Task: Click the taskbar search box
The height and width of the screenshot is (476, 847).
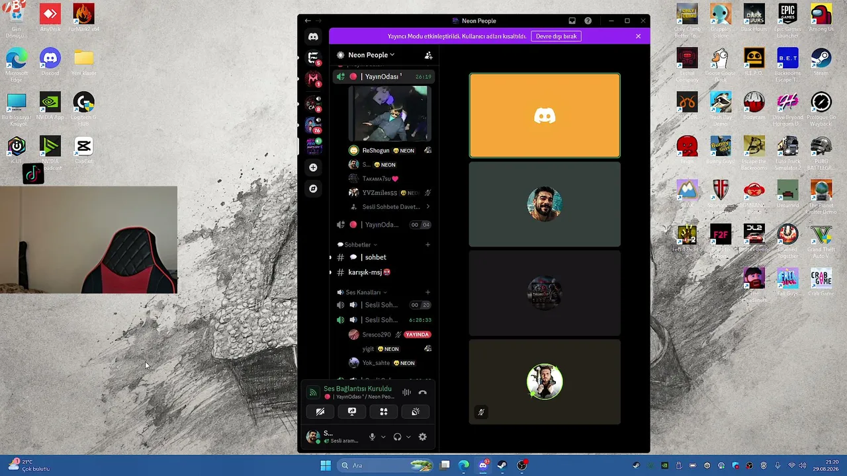Action: point(386,465)
